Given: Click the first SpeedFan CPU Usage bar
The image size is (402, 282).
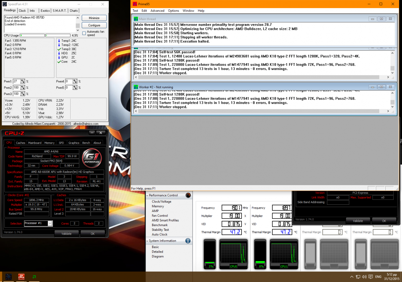Looking at the screenshot, I should (x=32, y=35).
